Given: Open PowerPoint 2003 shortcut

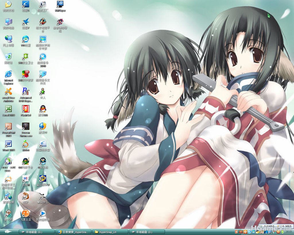Looking at the screenshot, I should pyautogui.click(x=8, y=127).
